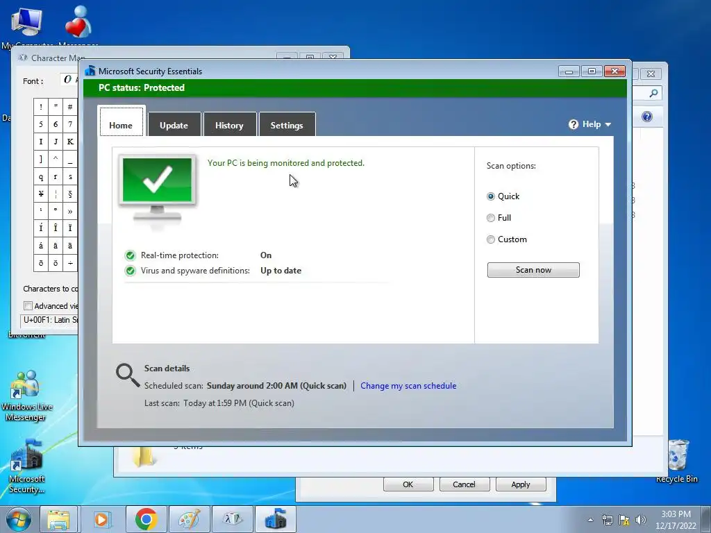This screenshot has width=711, height=533.
Task: Select the # character in Character Map
Action: tap(70, 106)
